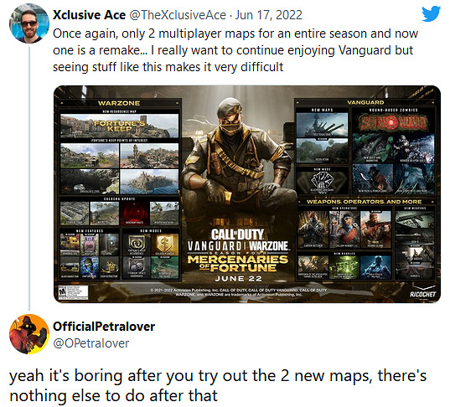Open the @TheXclusiveAce handle link

(178, 15)
